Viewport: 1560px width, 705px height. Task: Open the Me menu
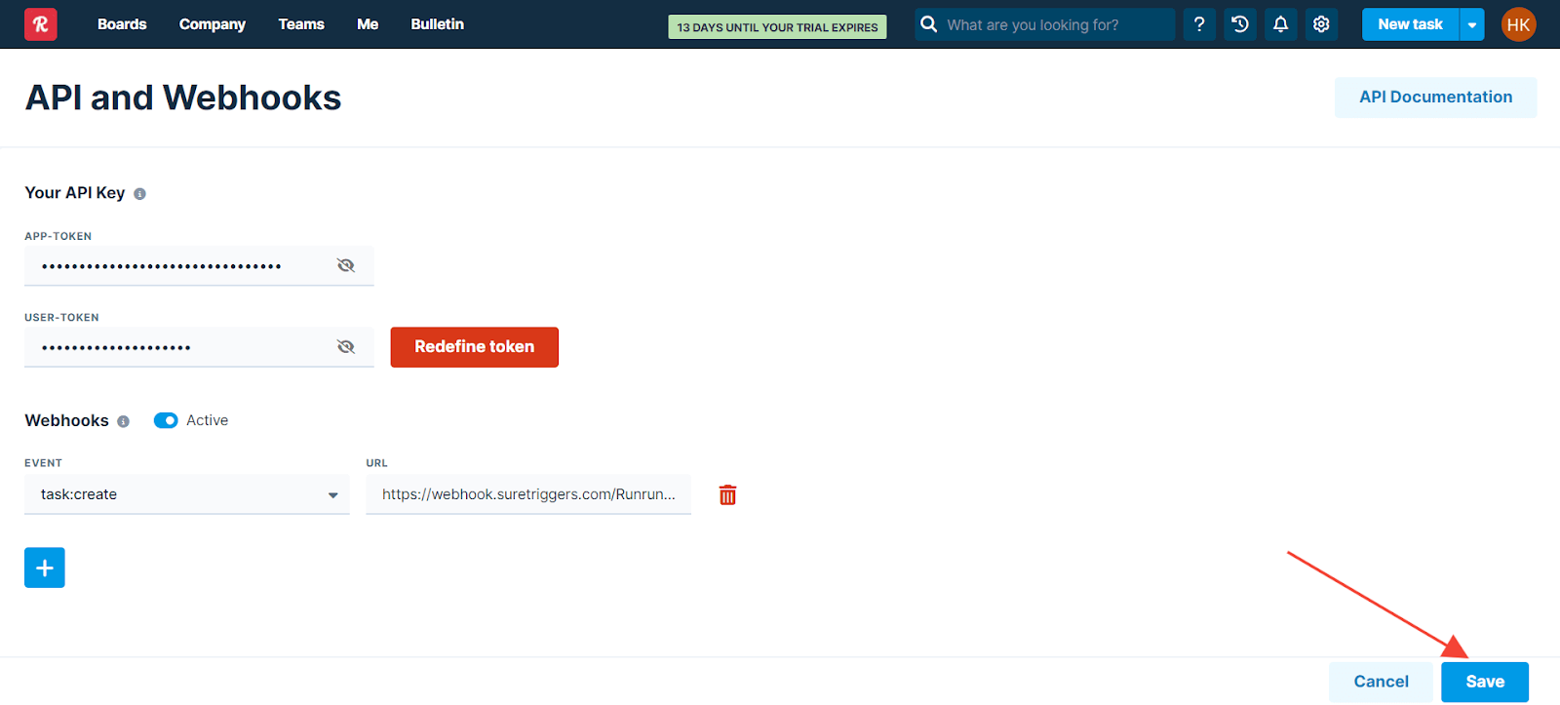368,24
